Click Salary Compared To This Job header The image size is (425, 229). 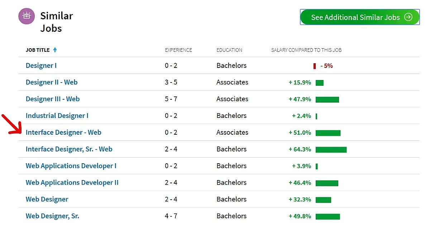tap(306, 50)
